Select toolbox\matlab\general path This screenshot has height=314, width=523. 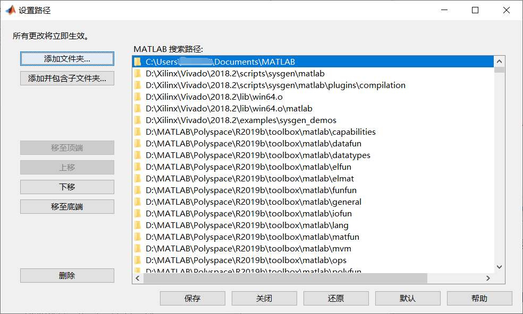(313, 202)
